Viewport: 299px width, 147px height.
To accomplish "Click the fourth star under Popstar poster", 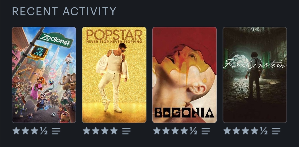I will click(114, 131).
